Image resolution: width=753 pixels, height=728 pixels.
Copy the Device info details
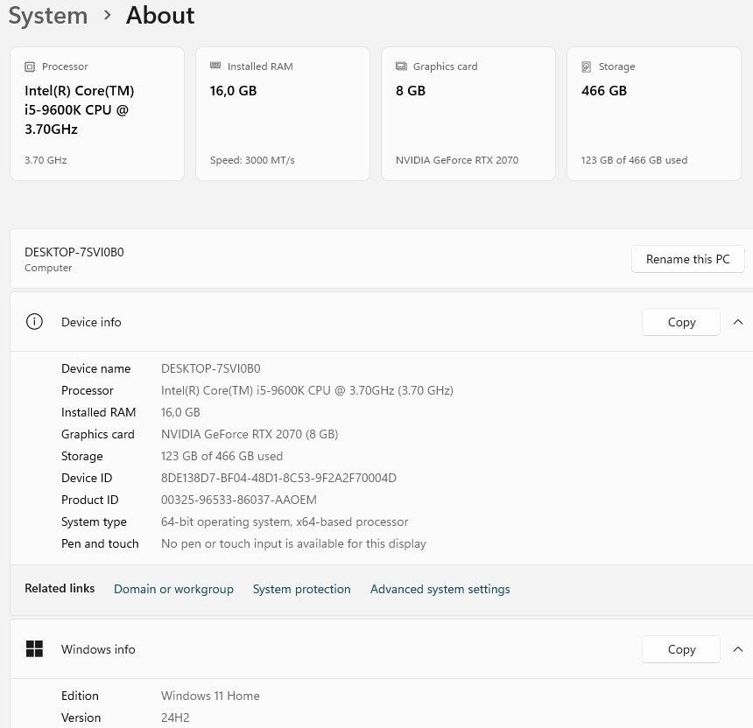pos(681,322)
